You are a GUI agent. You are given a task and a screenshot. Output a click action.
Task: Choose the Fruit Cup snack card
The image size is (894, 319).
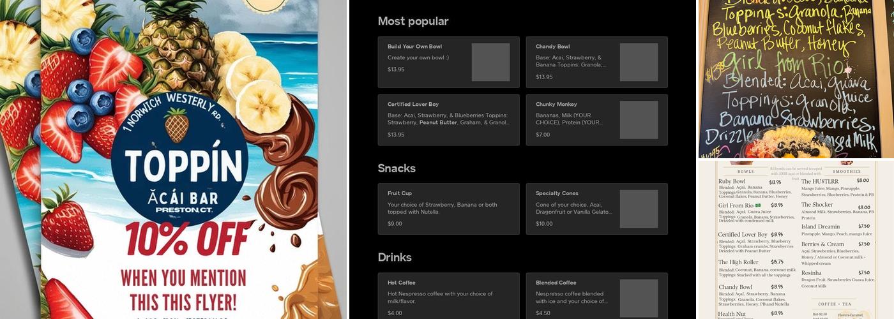[x=448, y=209]
